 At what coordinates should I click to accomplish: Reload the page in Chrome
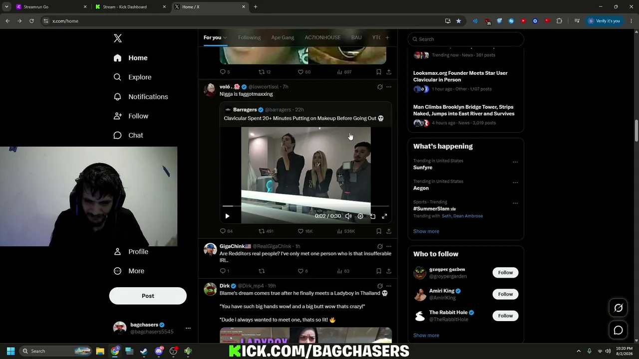[31, 21]
